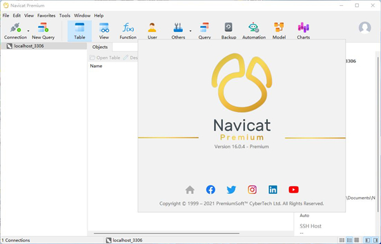Toggle the right information pane button

[x=375, y=240]
